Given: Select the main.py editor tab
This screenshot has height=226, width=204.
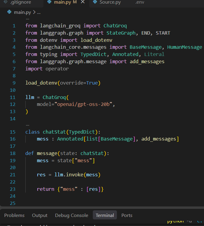Looking at the screenshot, I should (62, 2).
